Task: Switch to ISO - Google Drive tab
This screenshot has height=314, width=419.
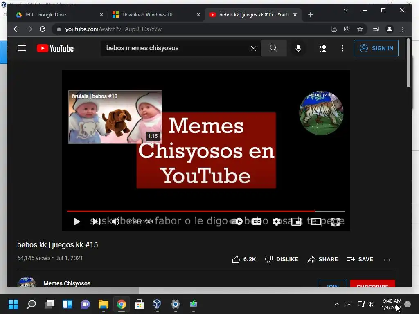Action: click(x=58, y=15)
